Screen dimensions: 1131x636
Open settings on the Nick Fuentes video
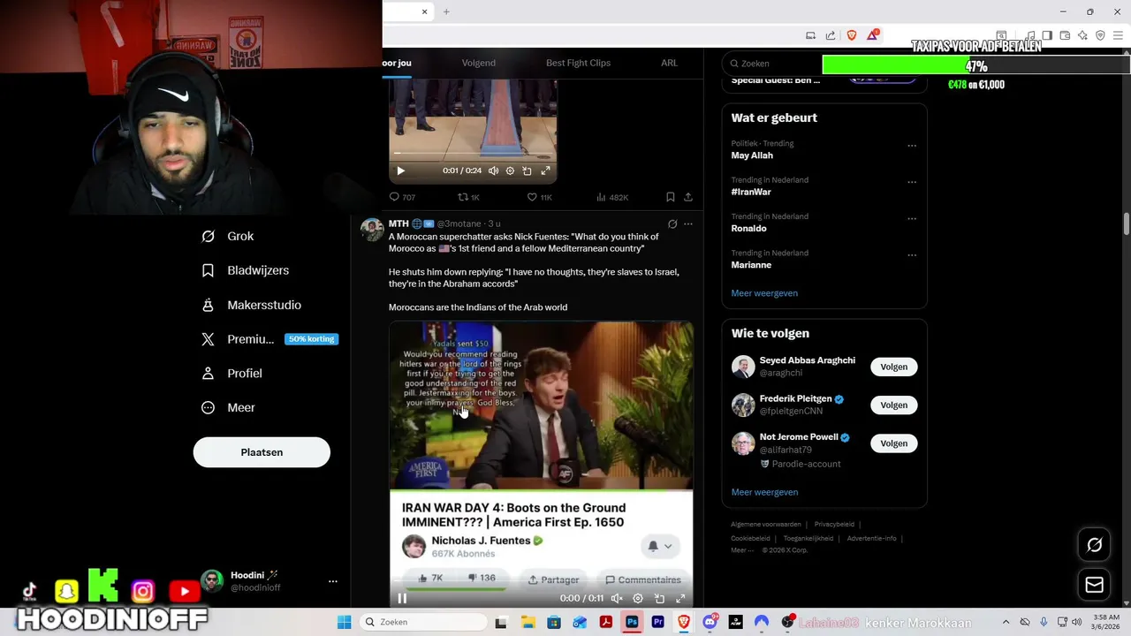click(638, 598)
